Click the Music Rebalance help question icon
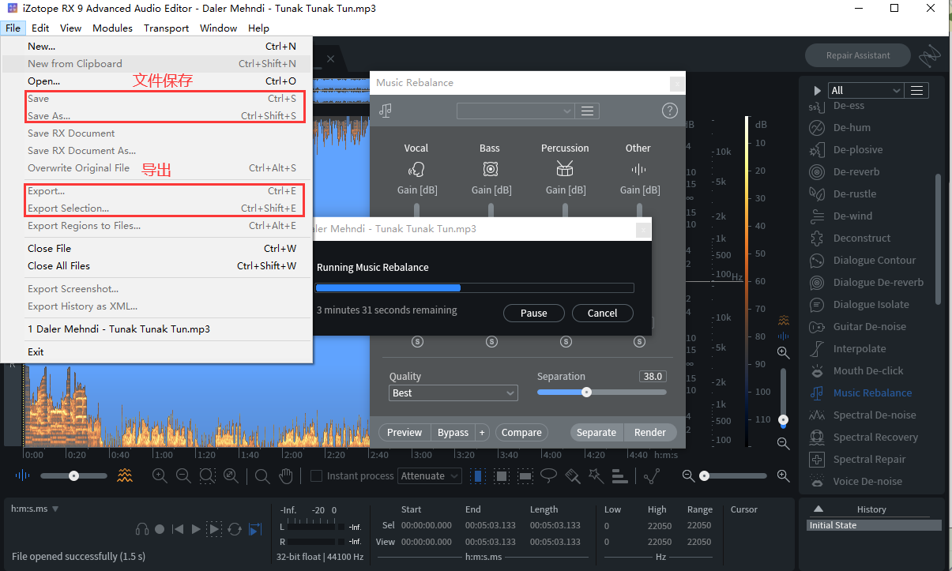The height and width of the screenshot is (571, 952). point(669,111)
